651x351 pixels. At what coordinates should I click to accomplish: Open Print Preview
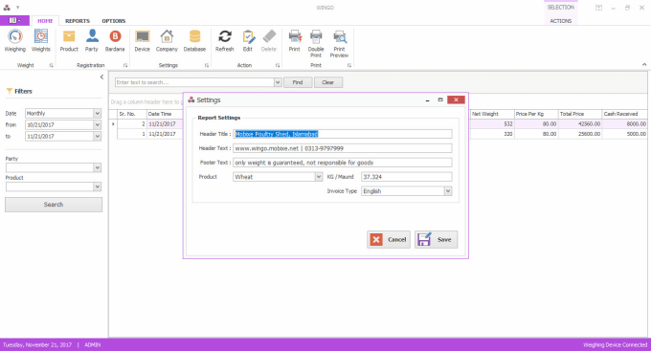(339, 44)
